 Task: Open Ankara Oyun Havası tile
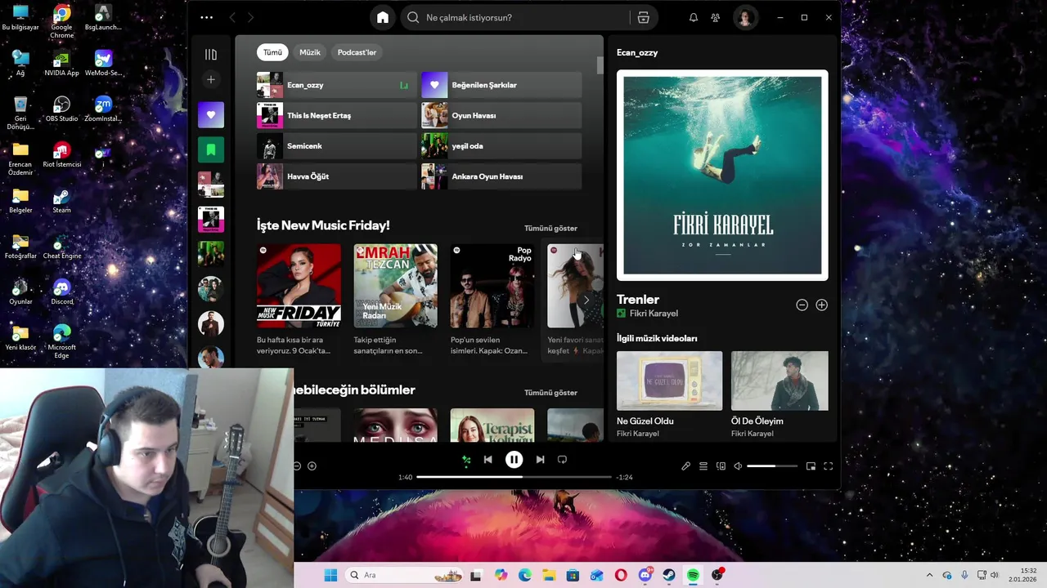(501, 176)
